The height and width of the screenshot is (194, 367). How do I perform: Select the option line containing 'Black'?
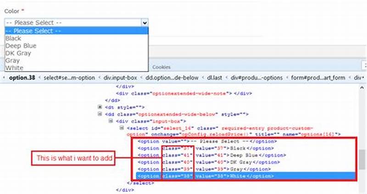(x=206, y=148)
